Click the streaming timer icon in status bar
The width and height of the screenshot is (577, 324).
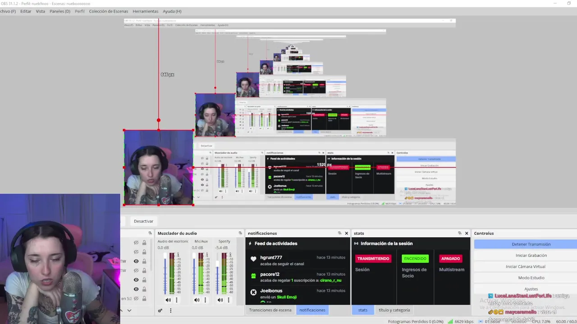tap(481, 321)
